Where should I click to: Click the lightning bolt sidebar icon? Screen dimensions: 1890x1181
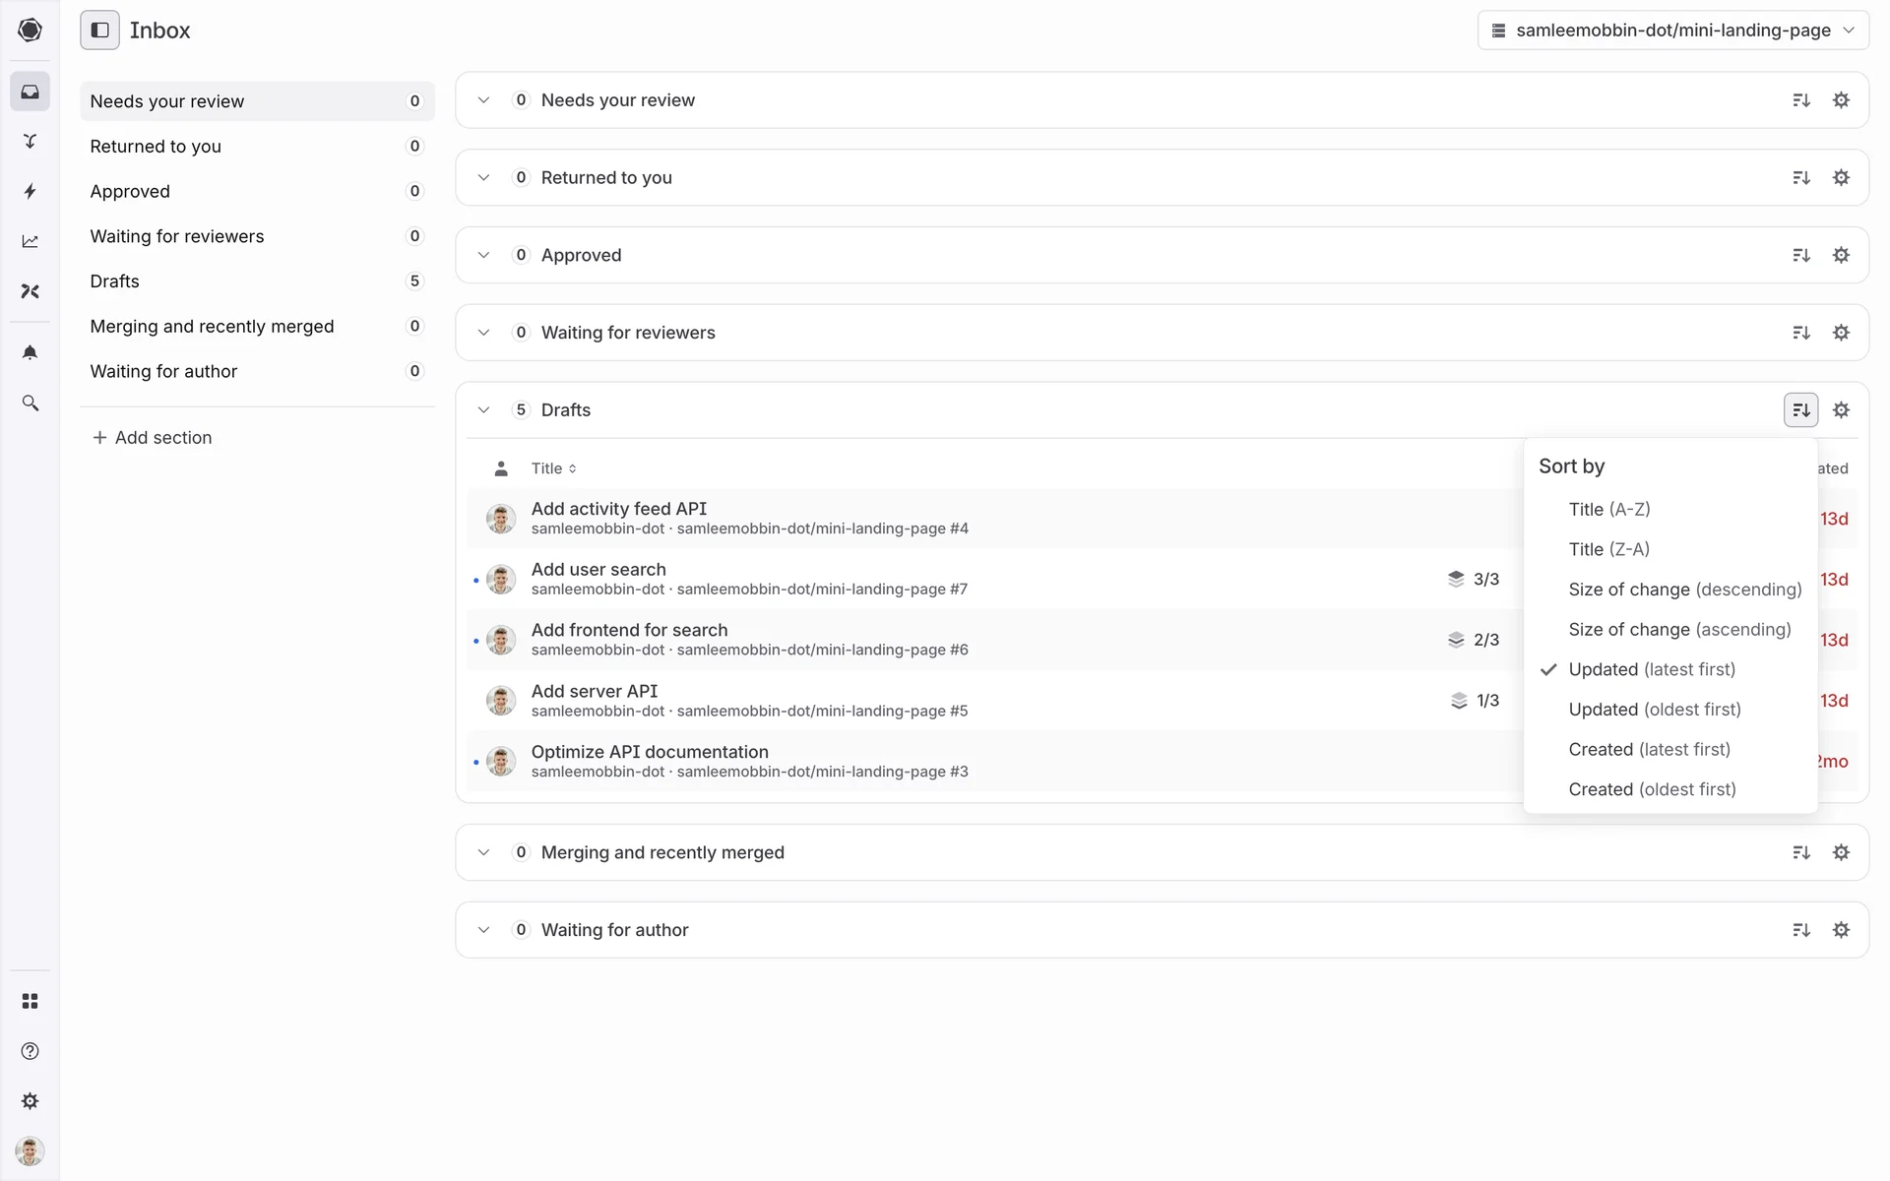pos(30,191)
